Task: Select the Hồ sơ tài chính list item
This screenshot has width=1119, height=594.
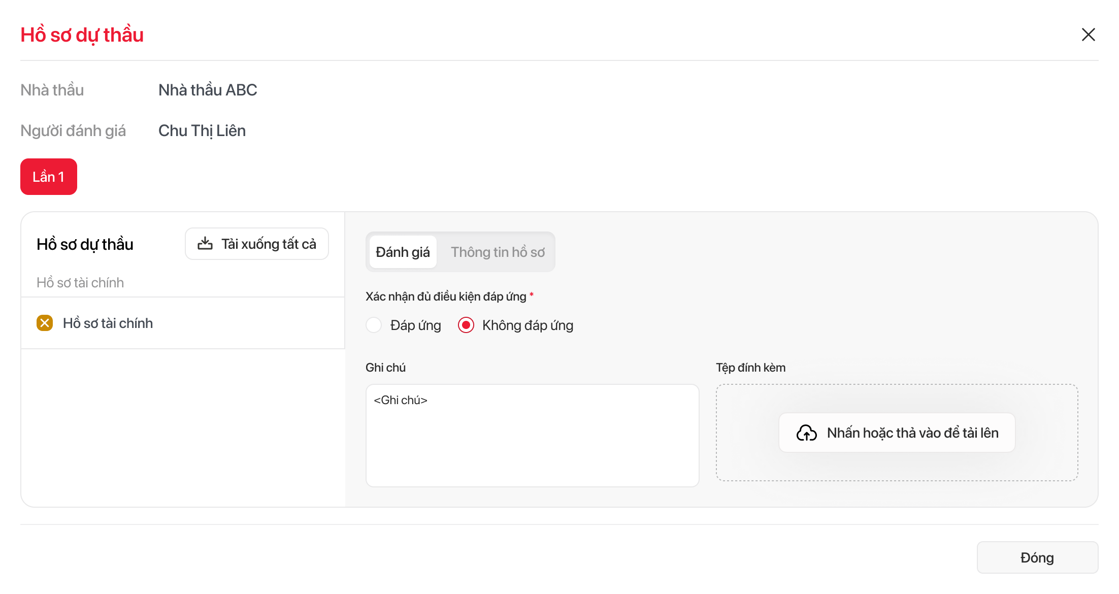Action: pyautogui.click(x=108, y=323)
